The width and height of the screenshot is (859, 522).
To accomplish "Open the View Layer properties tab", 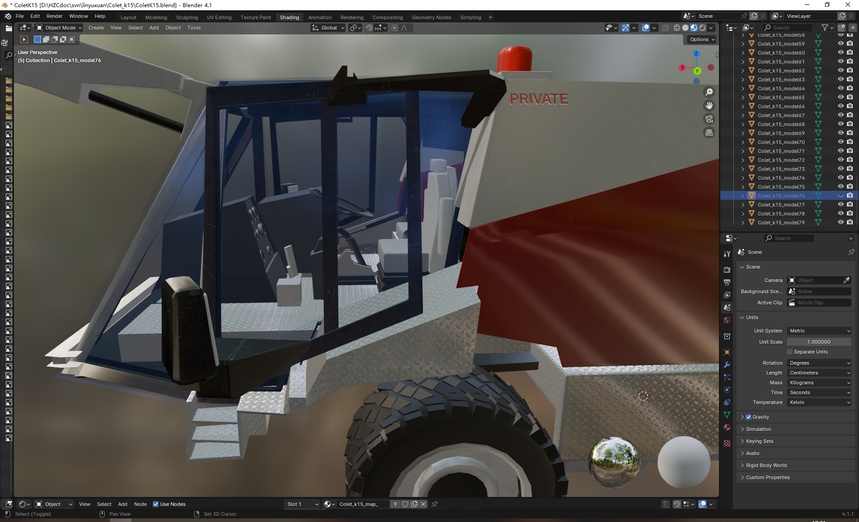I will pyautogui.click(x=727, y=295).
